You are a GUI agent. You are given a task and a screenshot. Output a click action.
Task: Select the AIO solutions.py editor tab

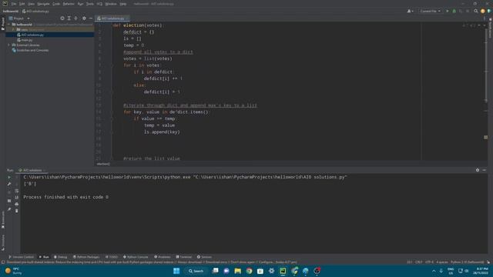click(112, 18)
